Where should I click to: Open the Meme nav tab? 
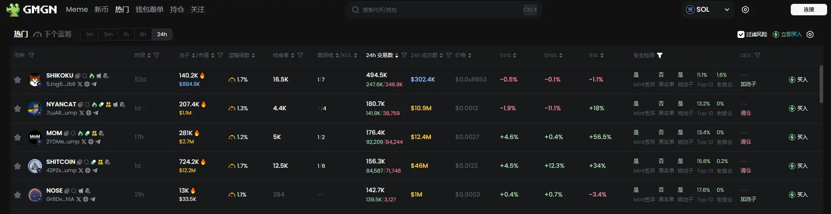point(77,10)
